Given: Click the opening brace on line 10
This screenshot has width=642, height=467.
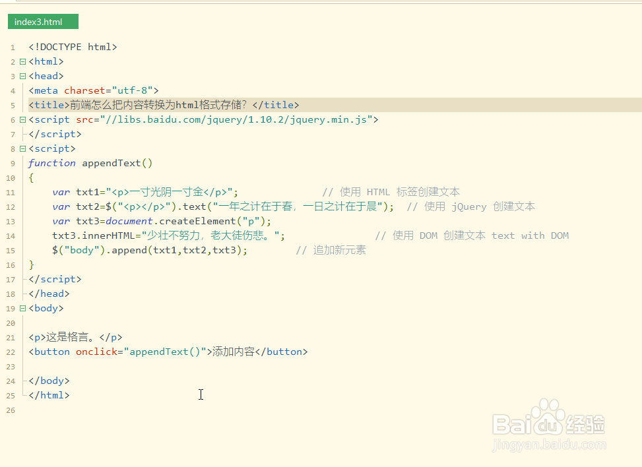Looking at the screenshot, I should click(32, 177).
